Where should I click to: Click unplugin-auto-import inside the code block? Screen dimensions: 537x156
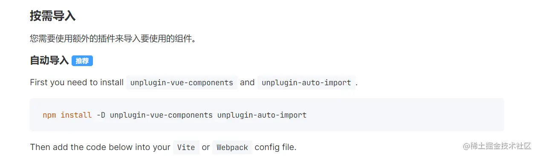tap(262, 115)
